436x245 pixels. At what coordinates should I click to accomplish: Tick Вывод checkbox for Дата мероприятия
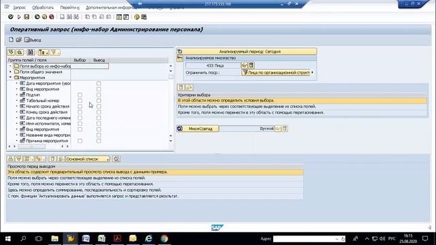pos(99,83)
